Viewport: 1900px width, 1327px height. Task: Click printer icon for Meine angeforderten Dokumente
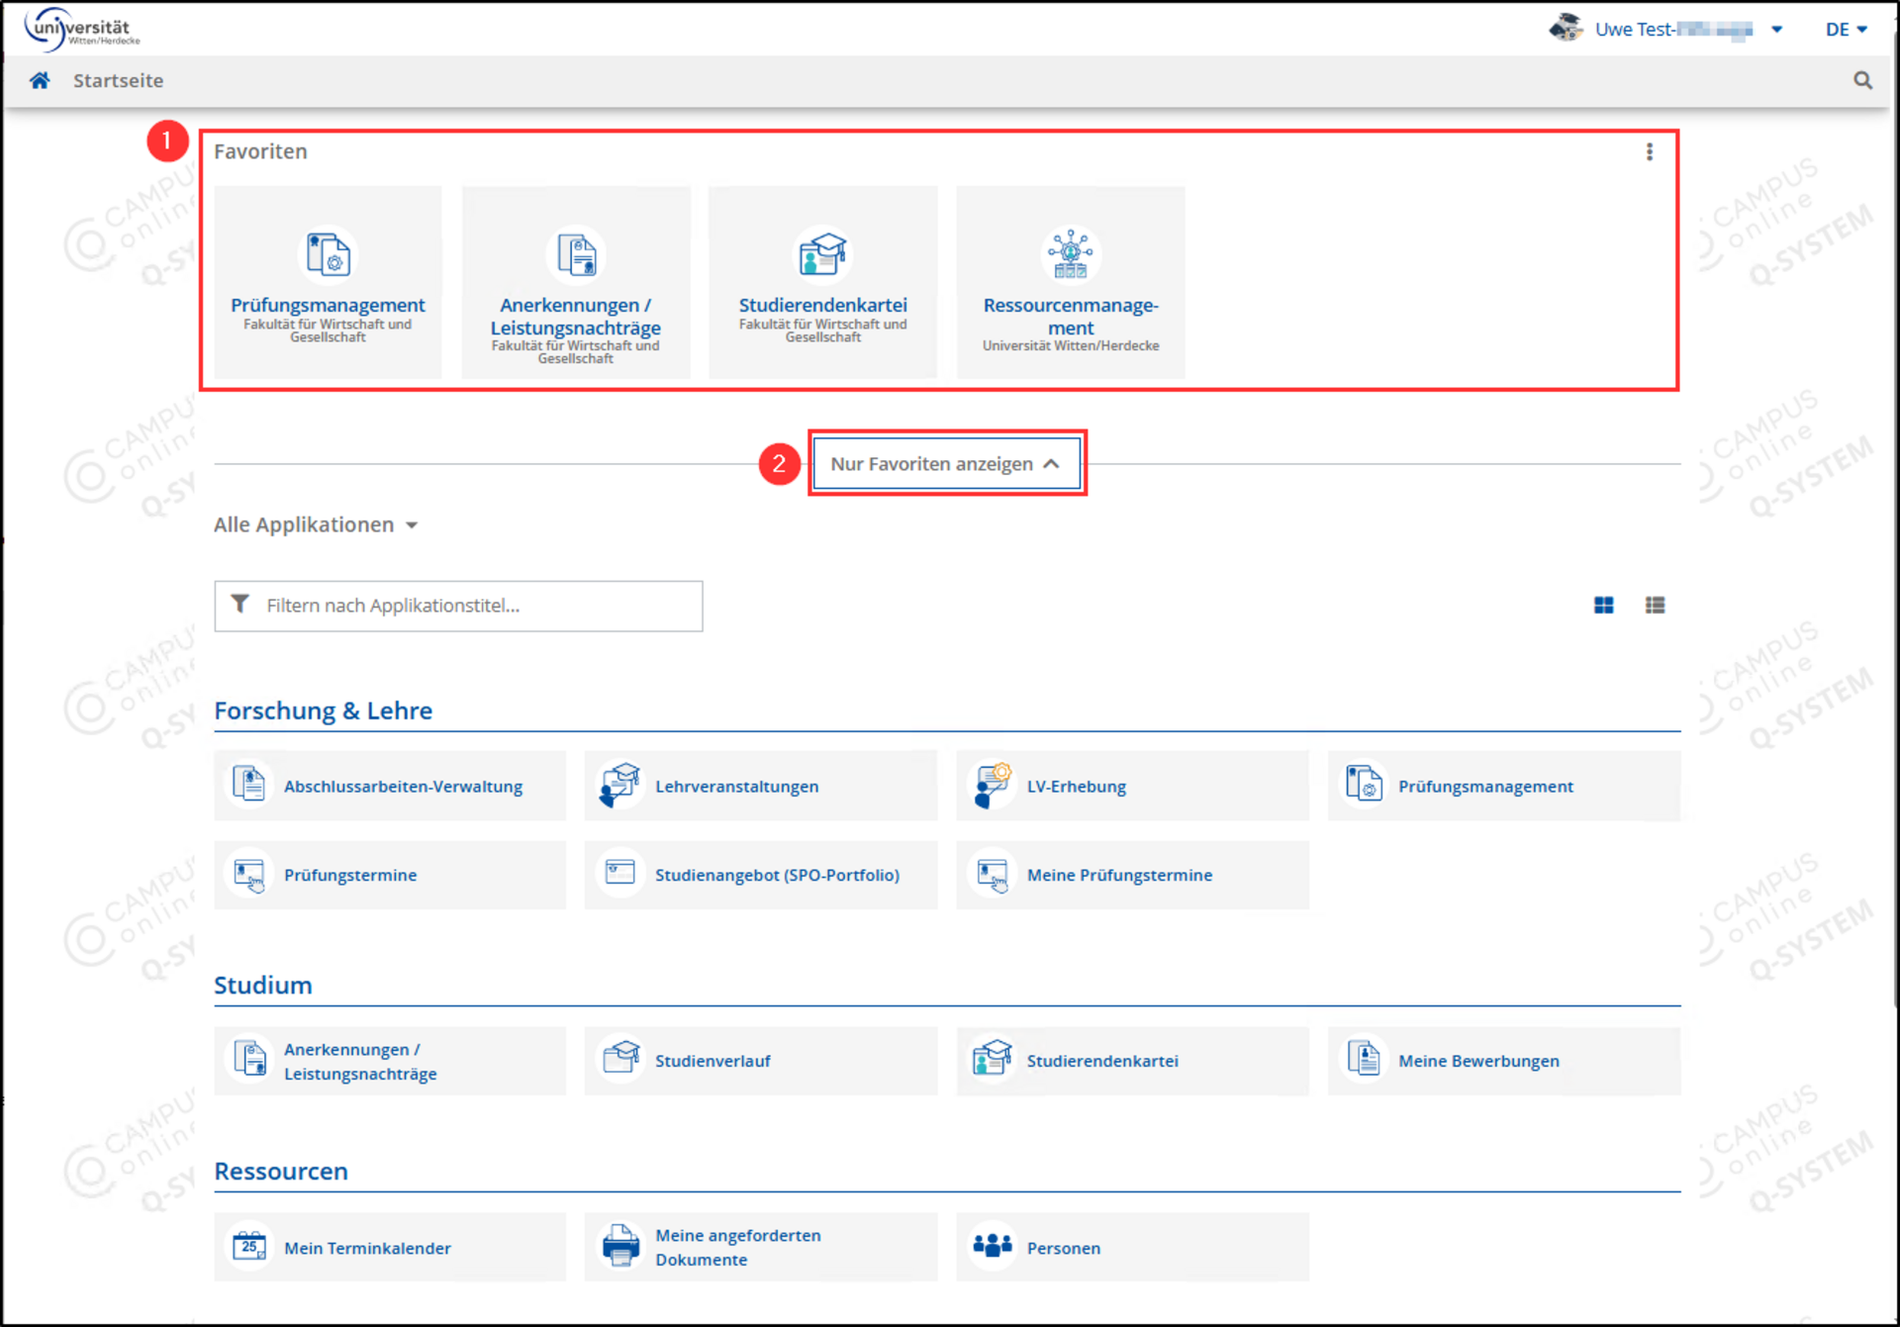coord(620,1247)
